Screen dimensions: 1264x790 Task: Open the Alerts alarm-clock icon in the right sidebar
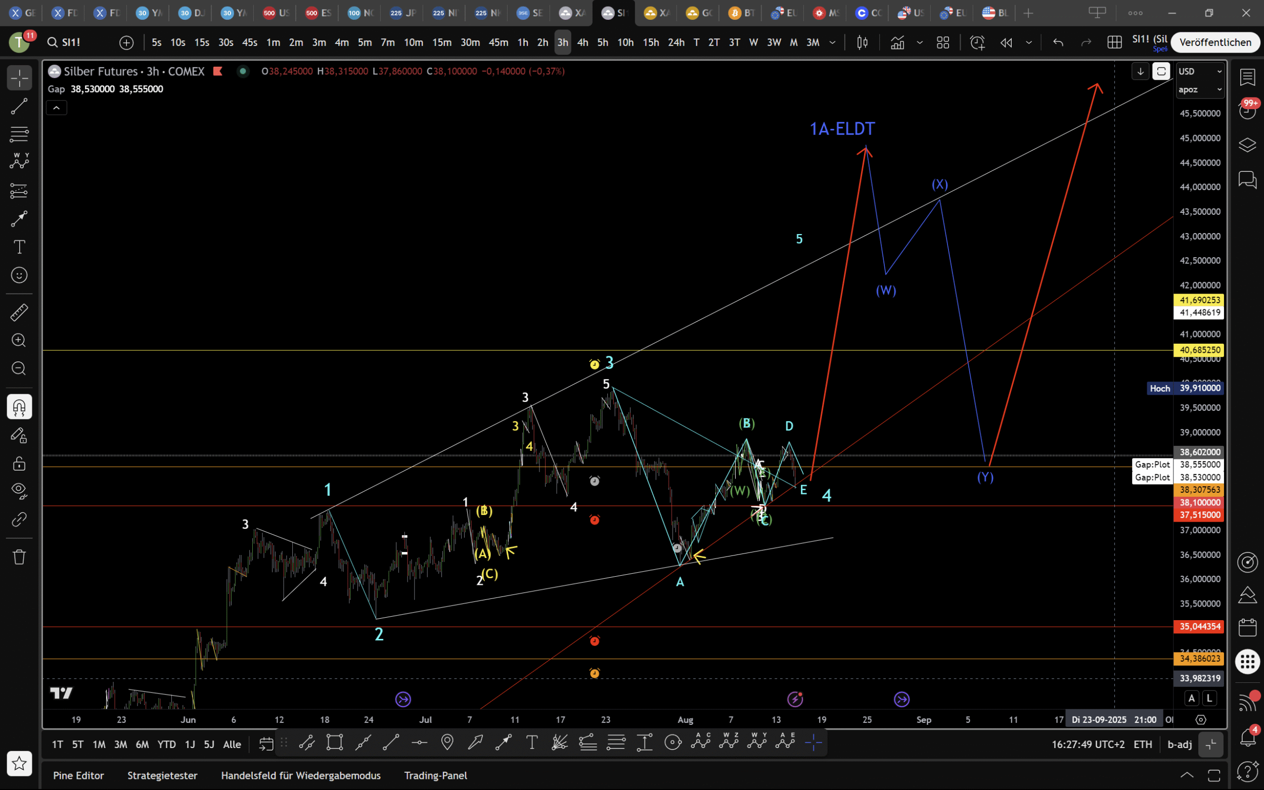click(x=1247, y=111)
